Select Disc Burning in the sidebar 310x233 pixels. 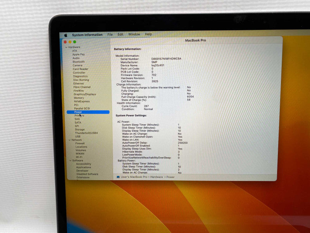(81, 80)
